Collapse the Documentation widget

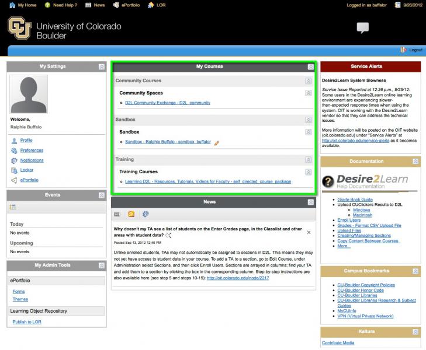click(415, 162)
